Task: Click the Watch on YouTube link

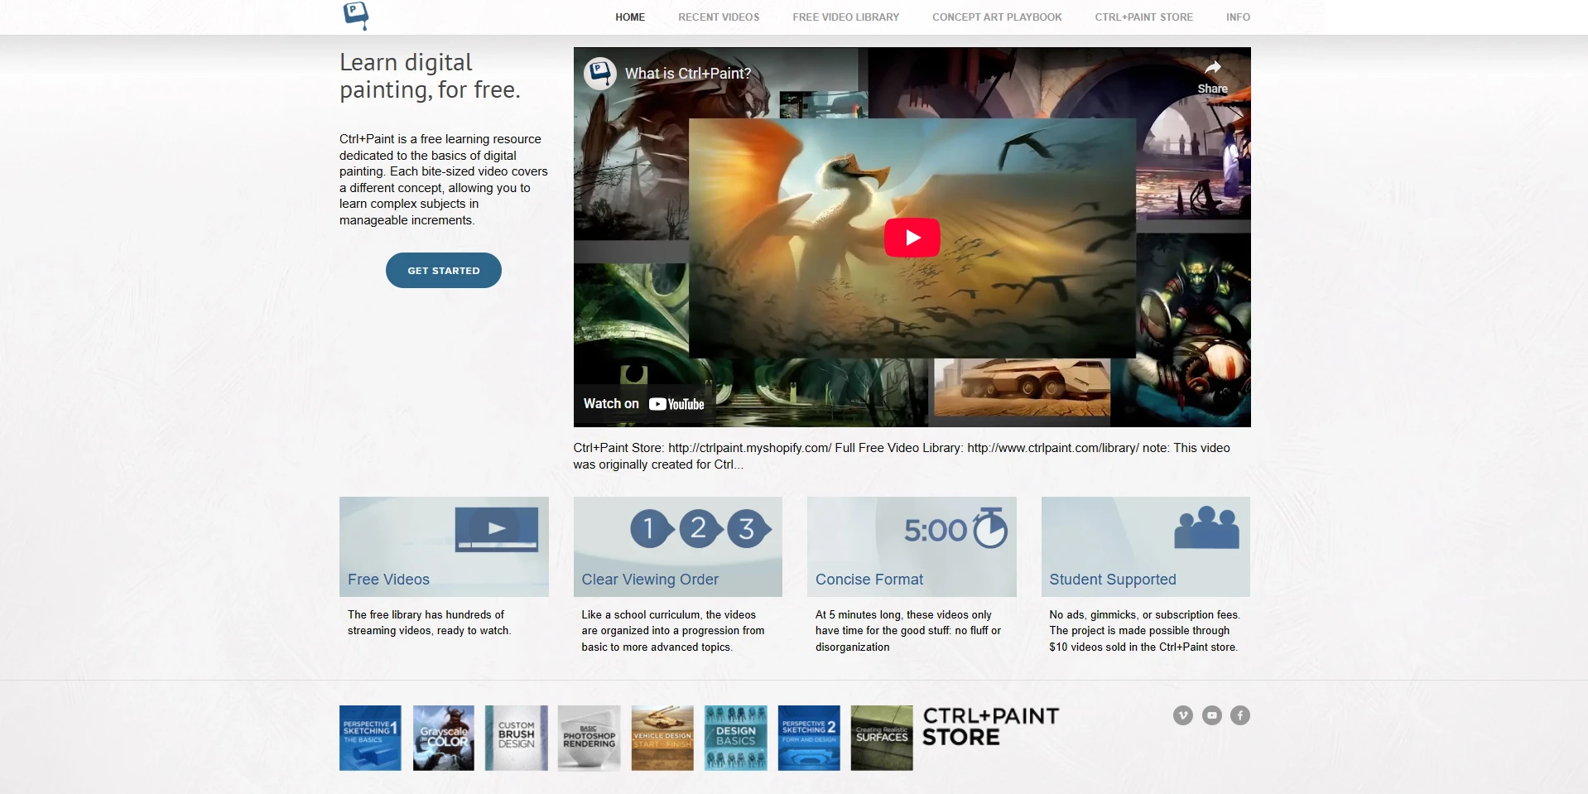Action: pos(644,403)
